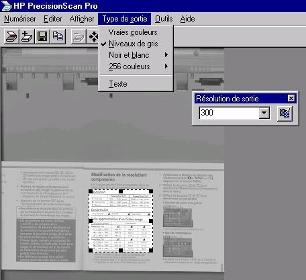Screen dimensions: 306x280
Task: Open the Numériser menu
Action: pos(20,19)
